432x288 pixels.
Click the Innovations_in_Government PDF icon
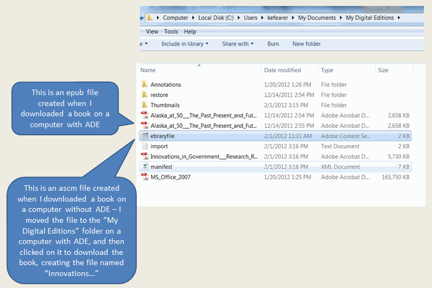144,156
